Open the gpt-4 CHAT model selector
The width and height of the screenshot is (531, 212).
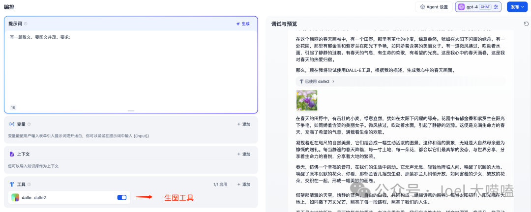(x=478, y=7)
